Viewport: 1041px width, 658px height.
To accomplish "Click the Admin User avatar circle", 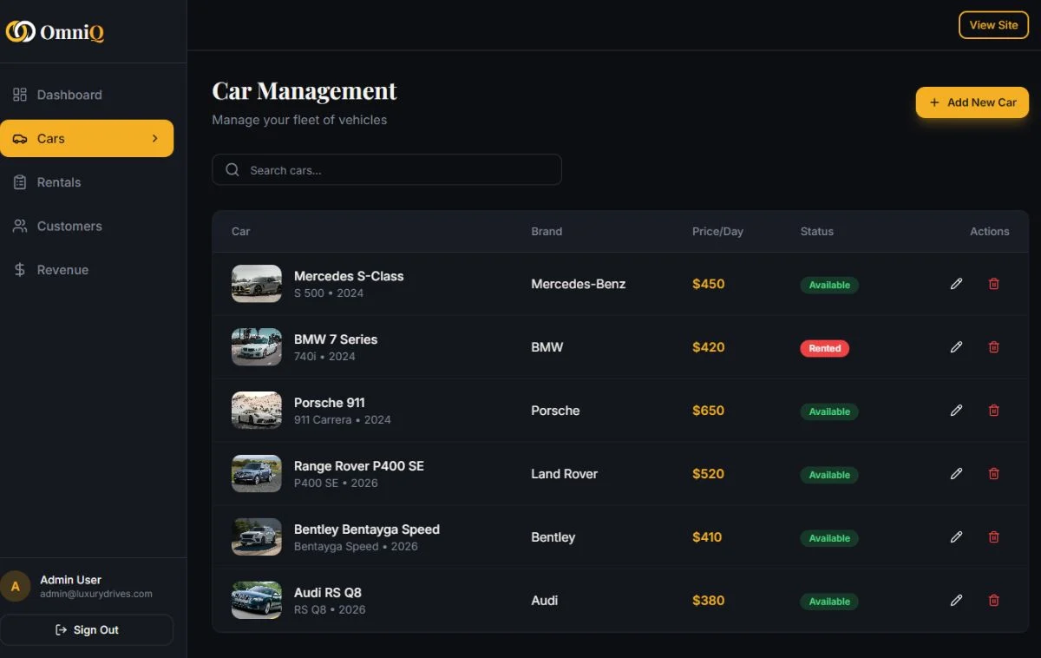I will pyautogui.click(x=16, y=586).
